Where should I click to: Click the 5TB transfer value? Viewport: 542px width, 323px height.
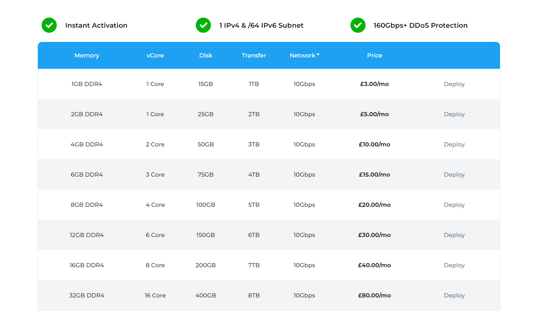click(x=254, y=205)
